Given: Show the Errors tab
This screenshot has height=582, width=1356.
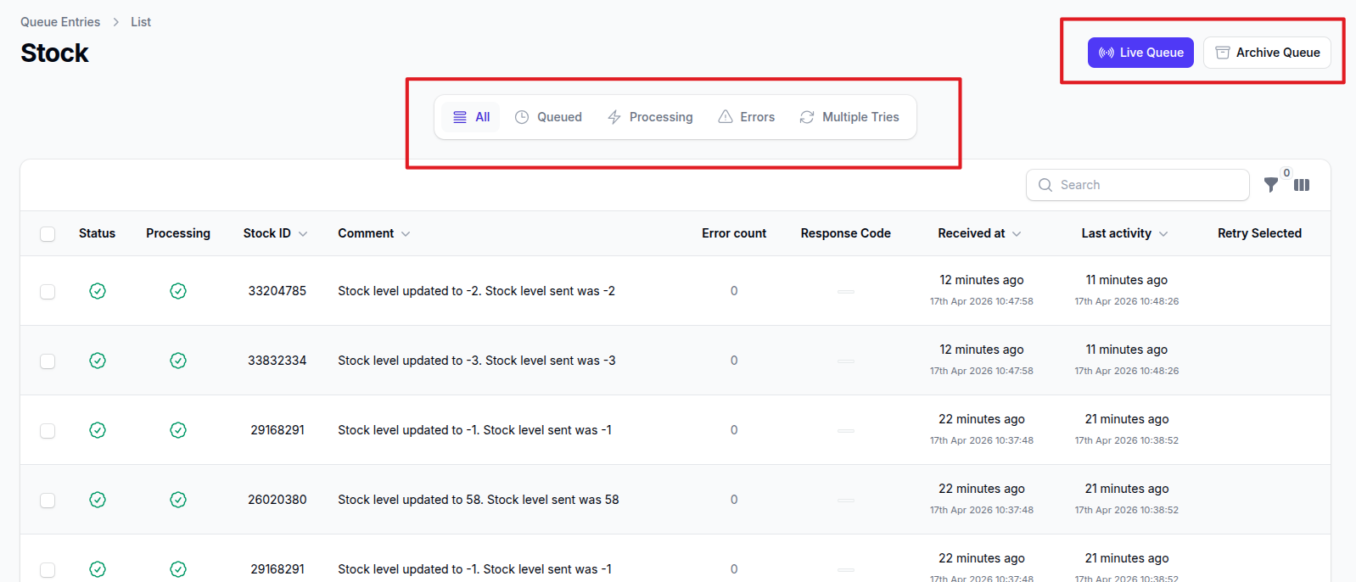Looking at the screenshot, I should click(x=746, y=117).
